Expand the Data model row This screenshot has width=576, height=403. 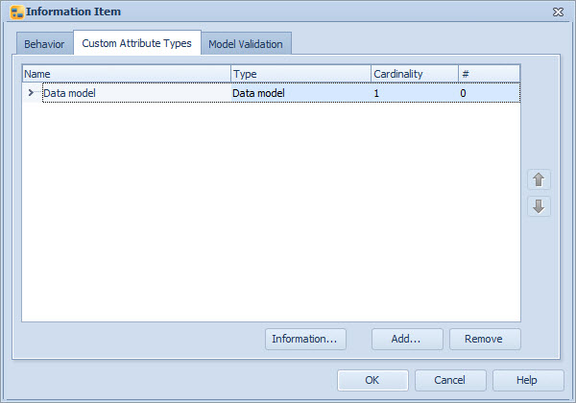31,93
